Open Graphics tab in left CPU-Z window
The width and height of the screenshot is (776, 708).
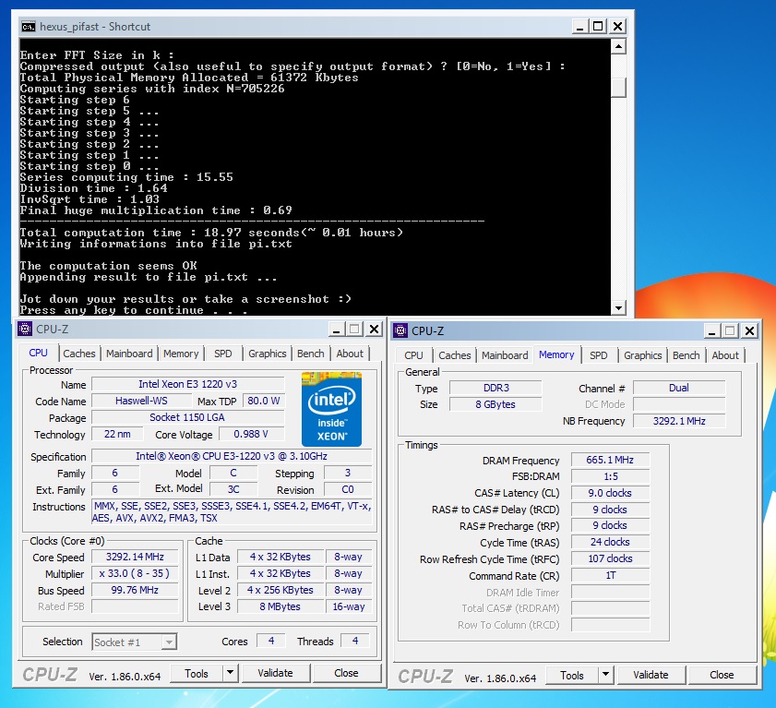pos(268,354)
